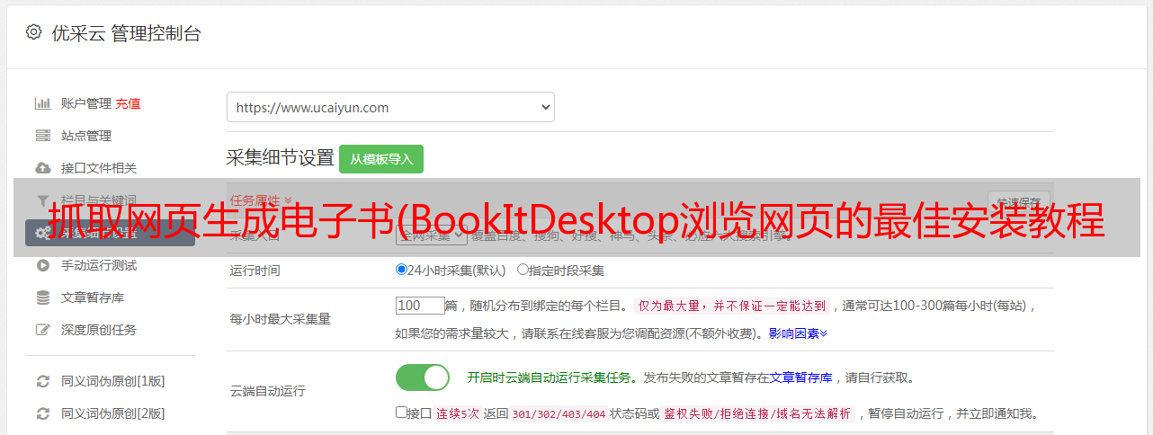Select 指定时段采集 radio option
Screen dimensions: 1153x435
tap(523, 270)
